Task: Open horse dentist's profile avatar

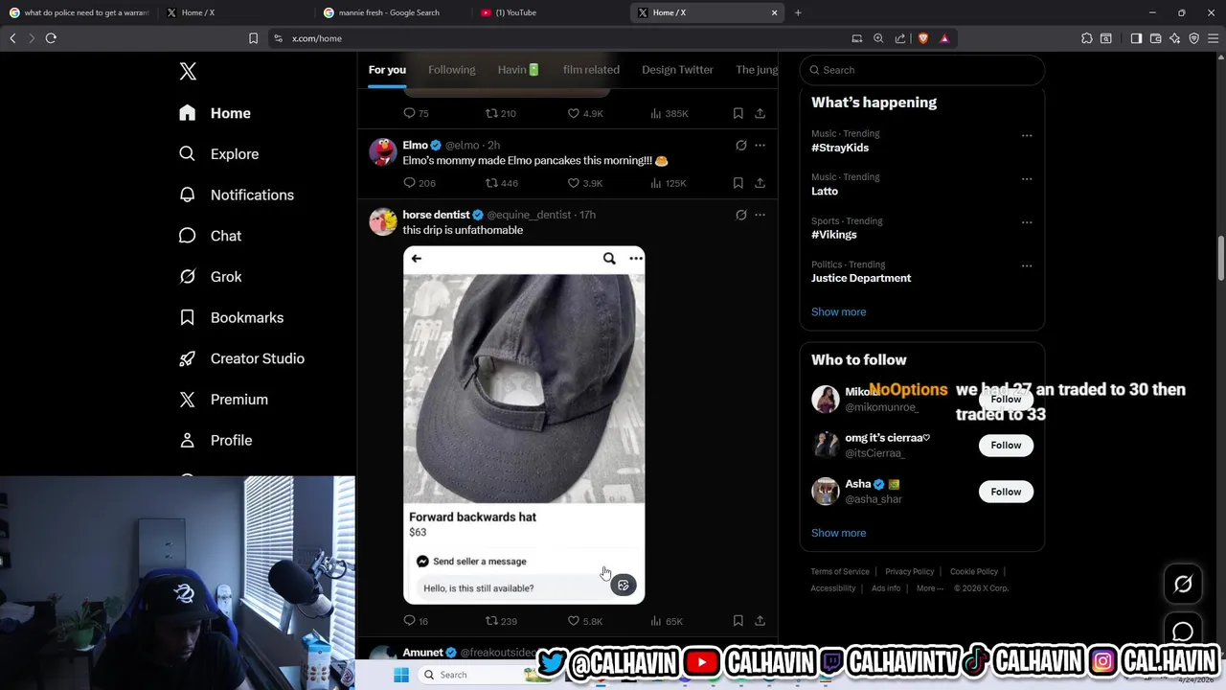Action: (383, 221)
